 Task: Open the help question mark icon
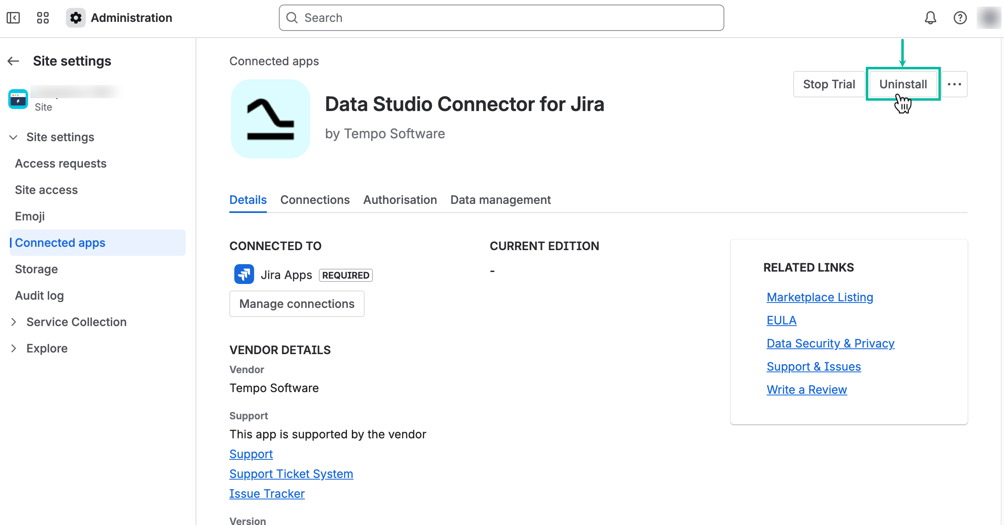click(960, 18)
